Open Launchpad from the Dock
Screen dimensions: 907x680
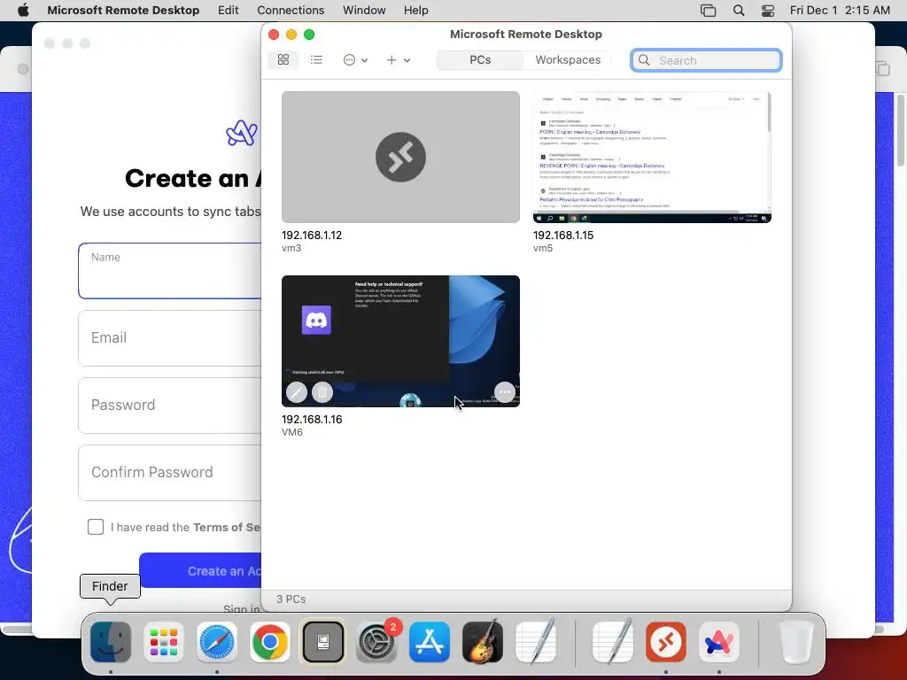[164, 642]
